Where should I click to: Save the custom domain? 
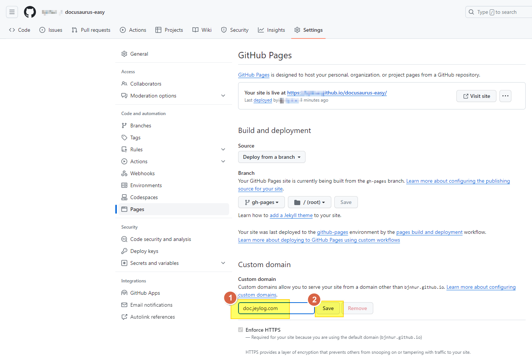pos(328,308)
